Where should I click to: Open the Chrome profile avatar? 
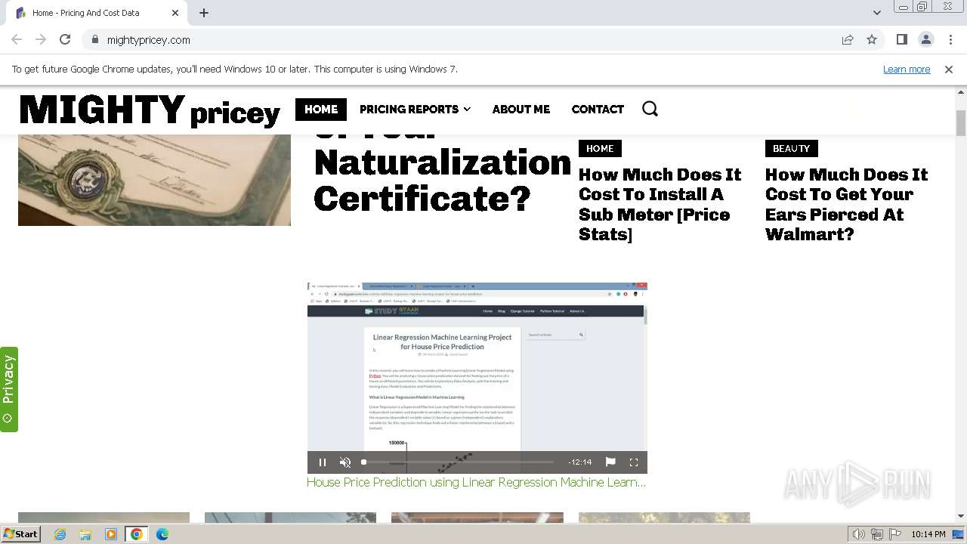[925, 40]
